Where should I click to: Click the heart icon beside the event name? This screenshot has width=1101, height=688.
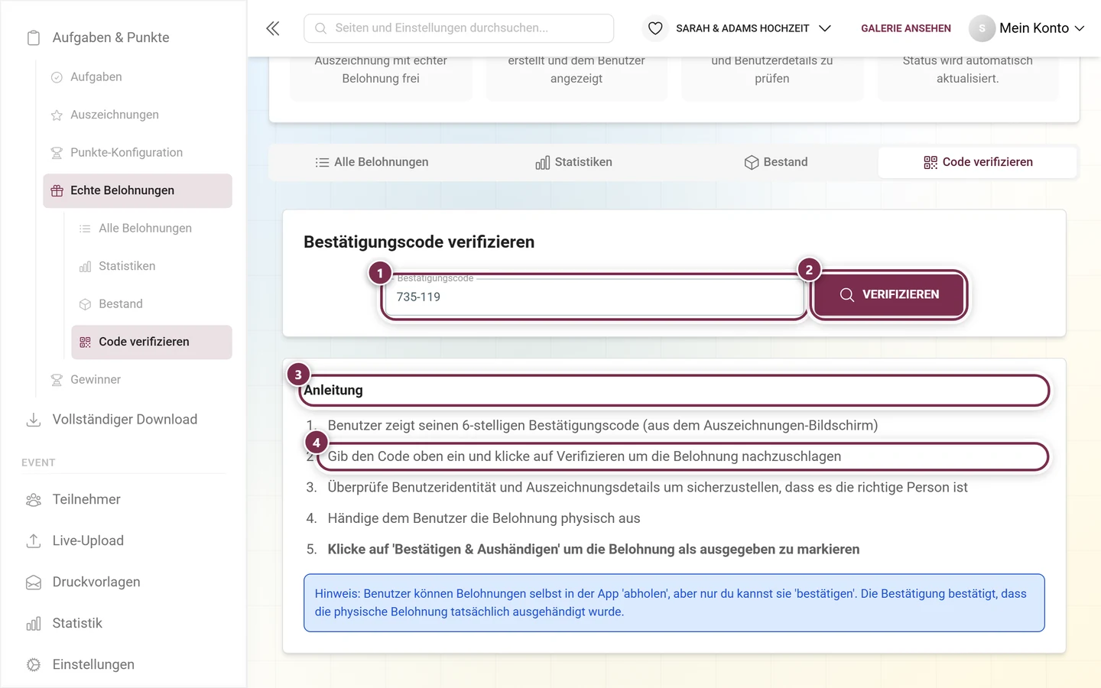655,28
